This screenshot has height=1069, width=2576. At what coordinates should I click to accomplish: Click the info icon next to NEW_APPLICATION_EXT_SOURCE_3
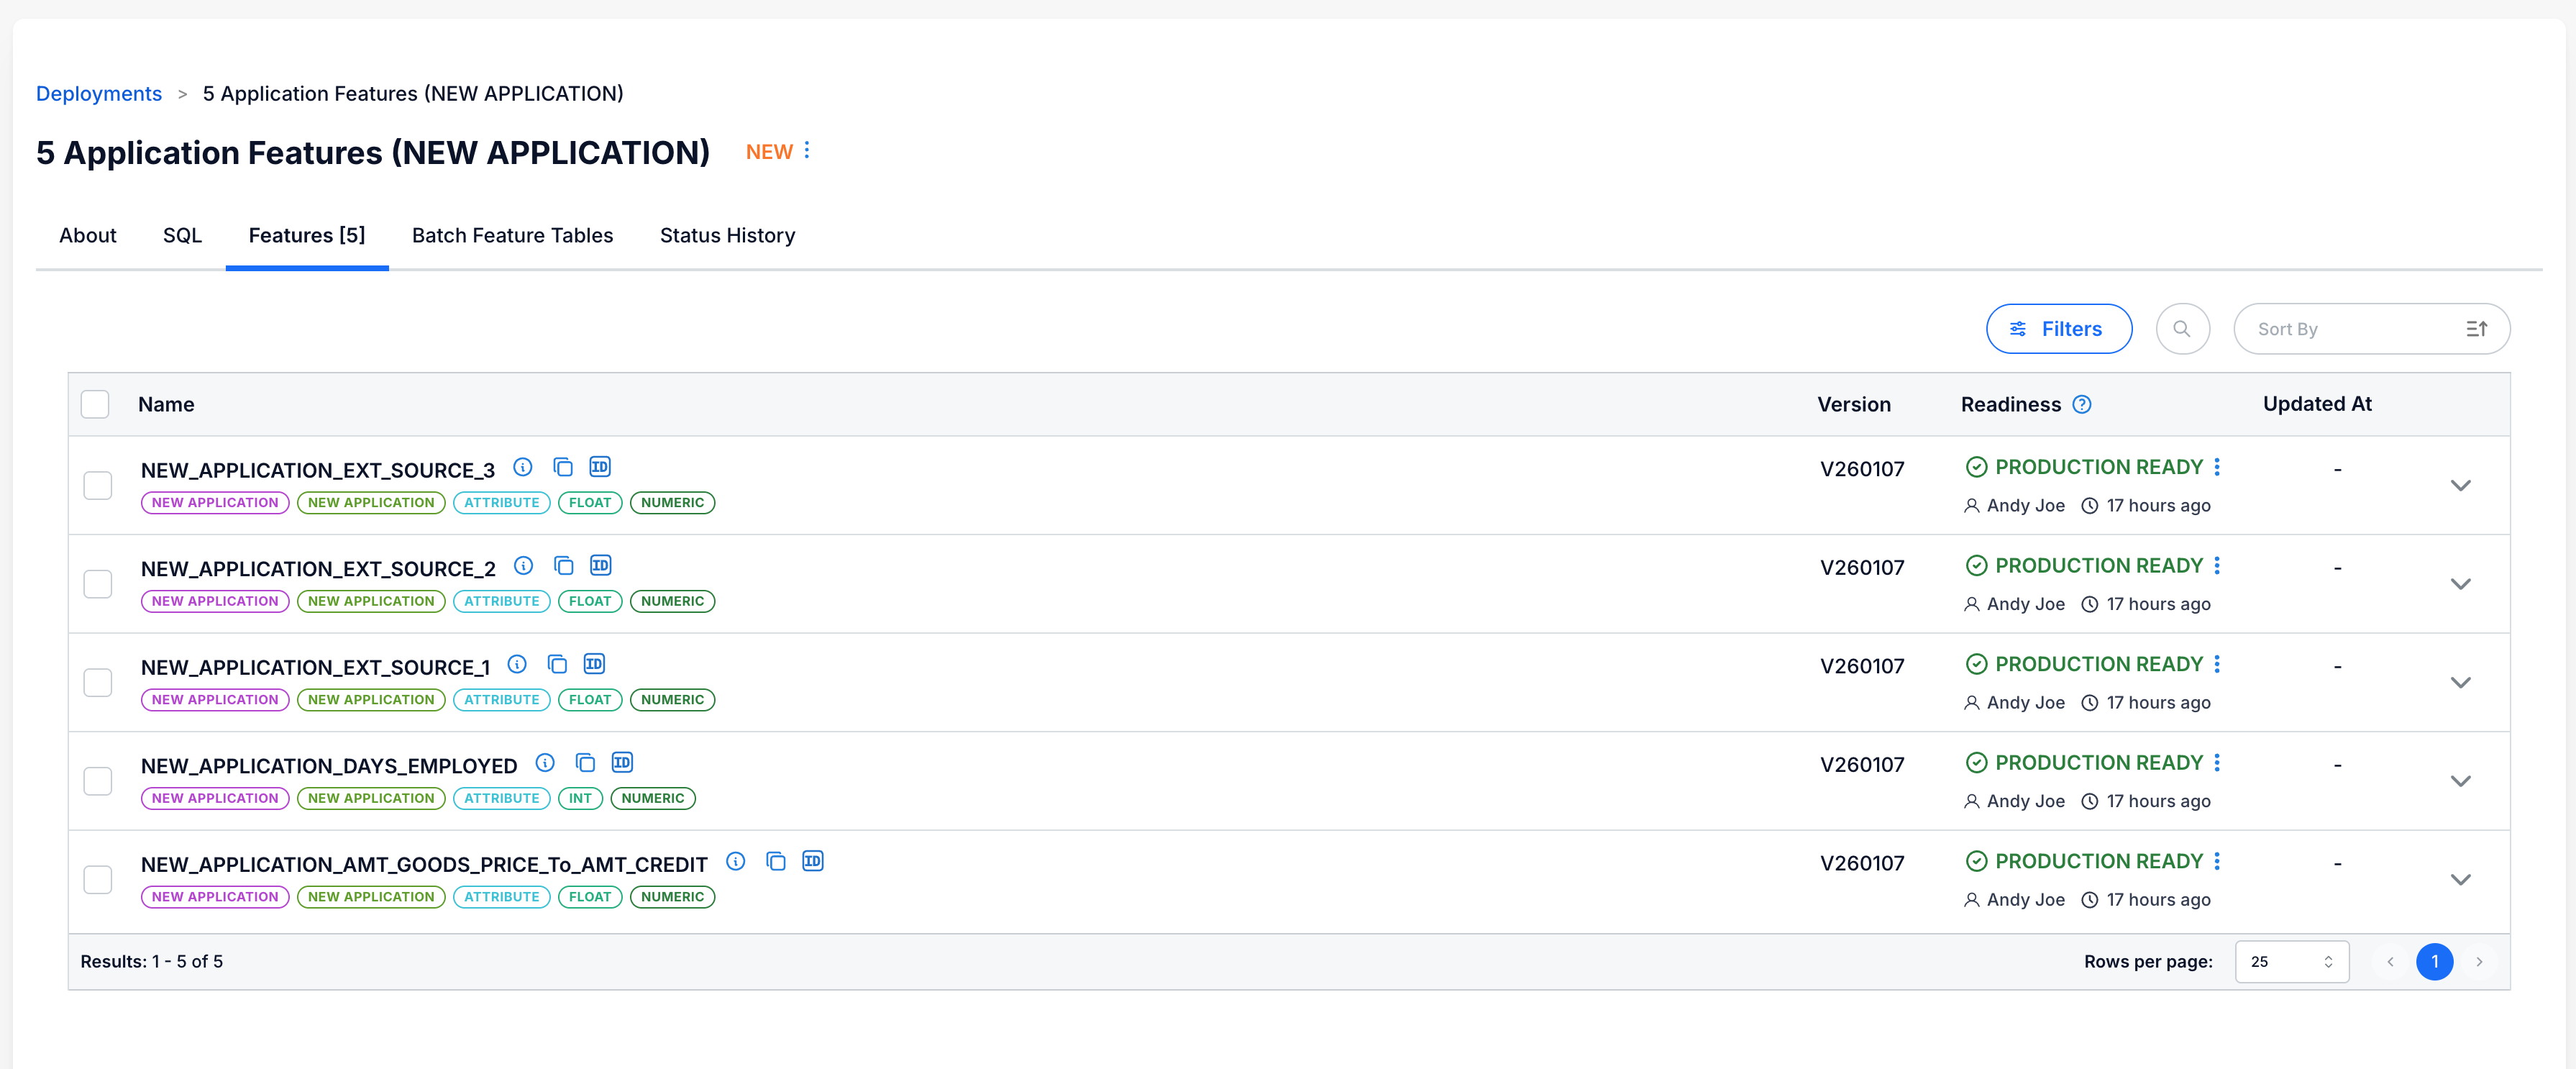coord(523,466)
